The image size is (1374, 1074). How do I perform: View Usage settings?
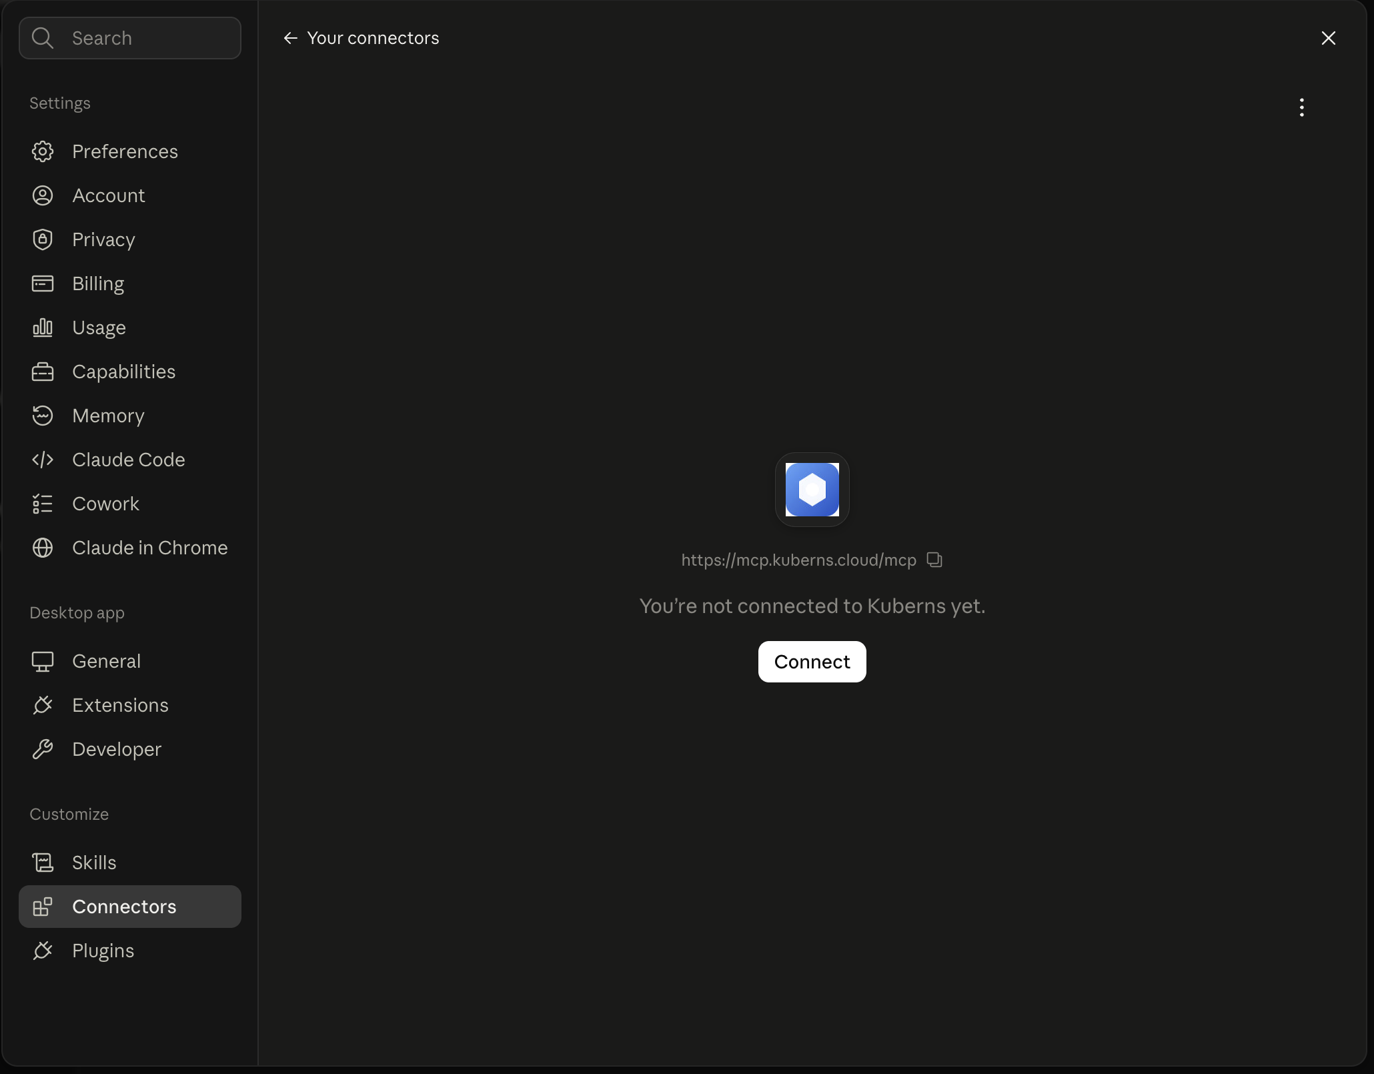tap(130, 328)
